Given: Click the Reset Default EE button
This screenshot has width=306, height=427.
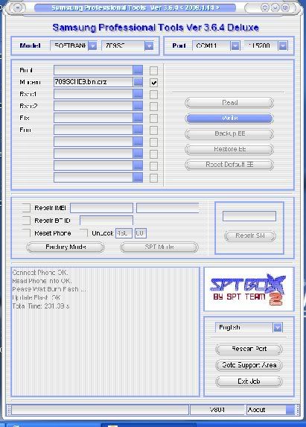Looking at the screenshot, I should click(229, 165).
